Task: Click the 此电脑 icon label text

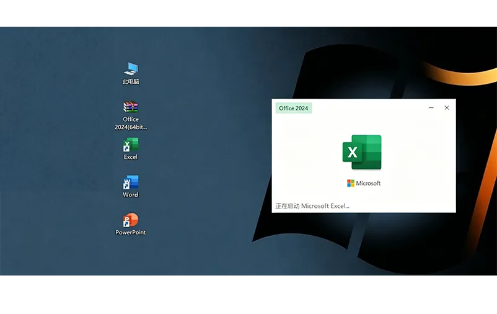Action: tap(131, 81)
